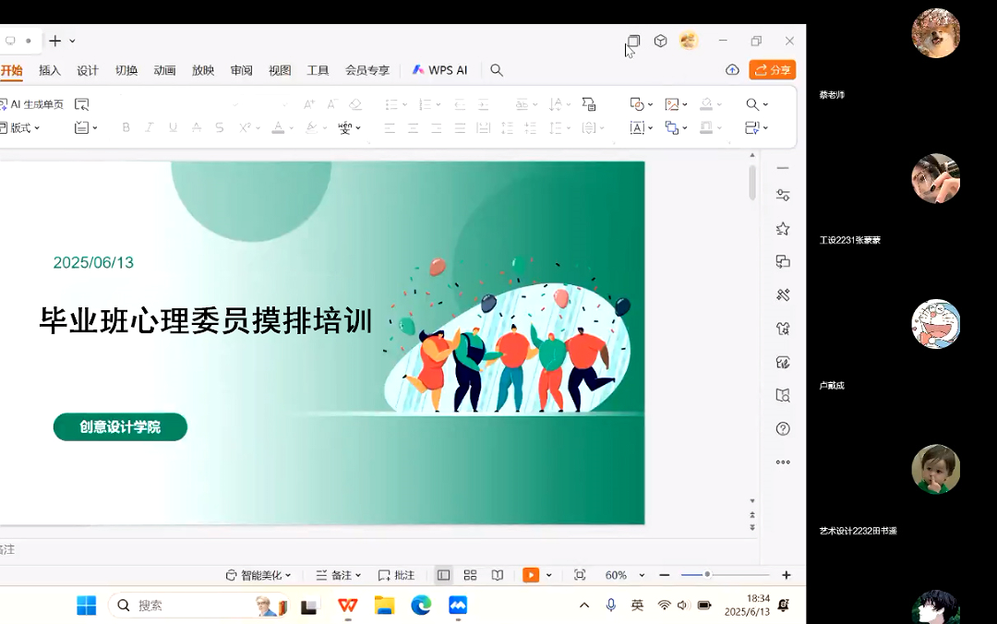Click the star animation icon in sidebar
The image size is (997, 624).
(783, 228)
